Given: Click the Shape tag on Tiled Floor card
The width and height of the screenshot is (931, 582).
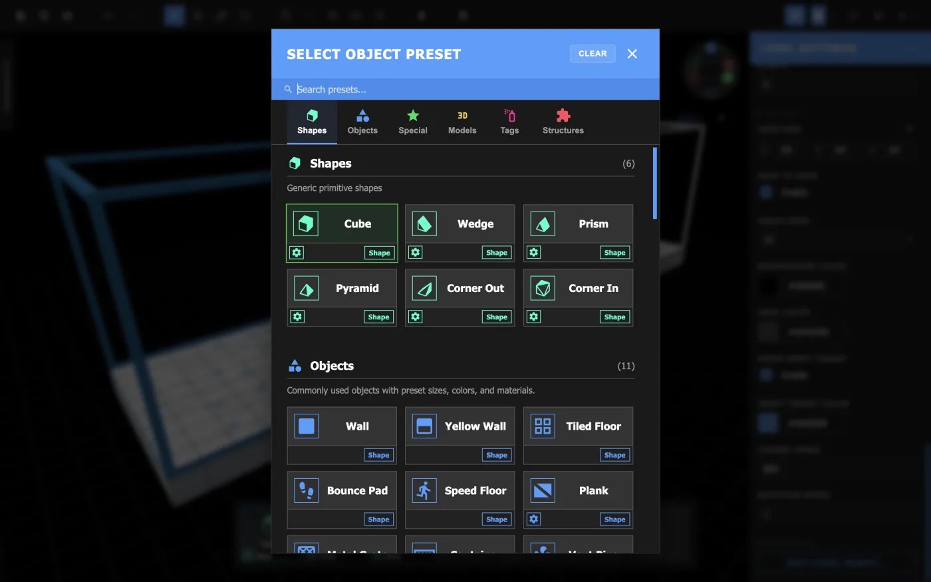Looking at the screenshot, I should pyautogui.click(x=615, y=455).
